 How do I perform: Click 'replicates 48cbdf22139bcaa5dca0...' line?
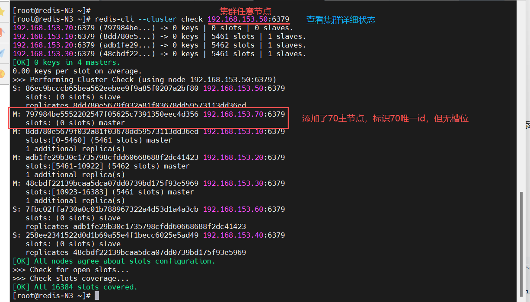pyautogui.click(x=136, y=252)
